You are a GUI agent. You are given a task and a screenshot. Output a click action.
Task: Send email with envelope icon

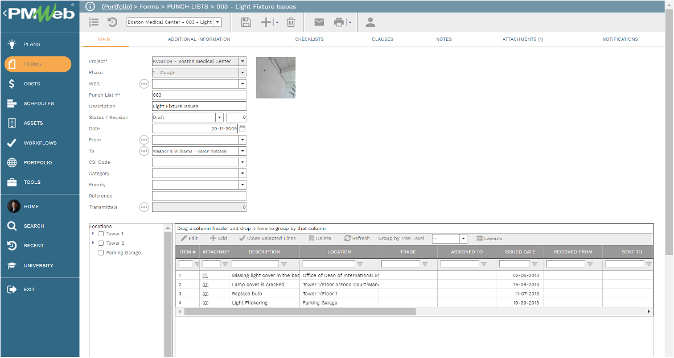pos(319,22)
